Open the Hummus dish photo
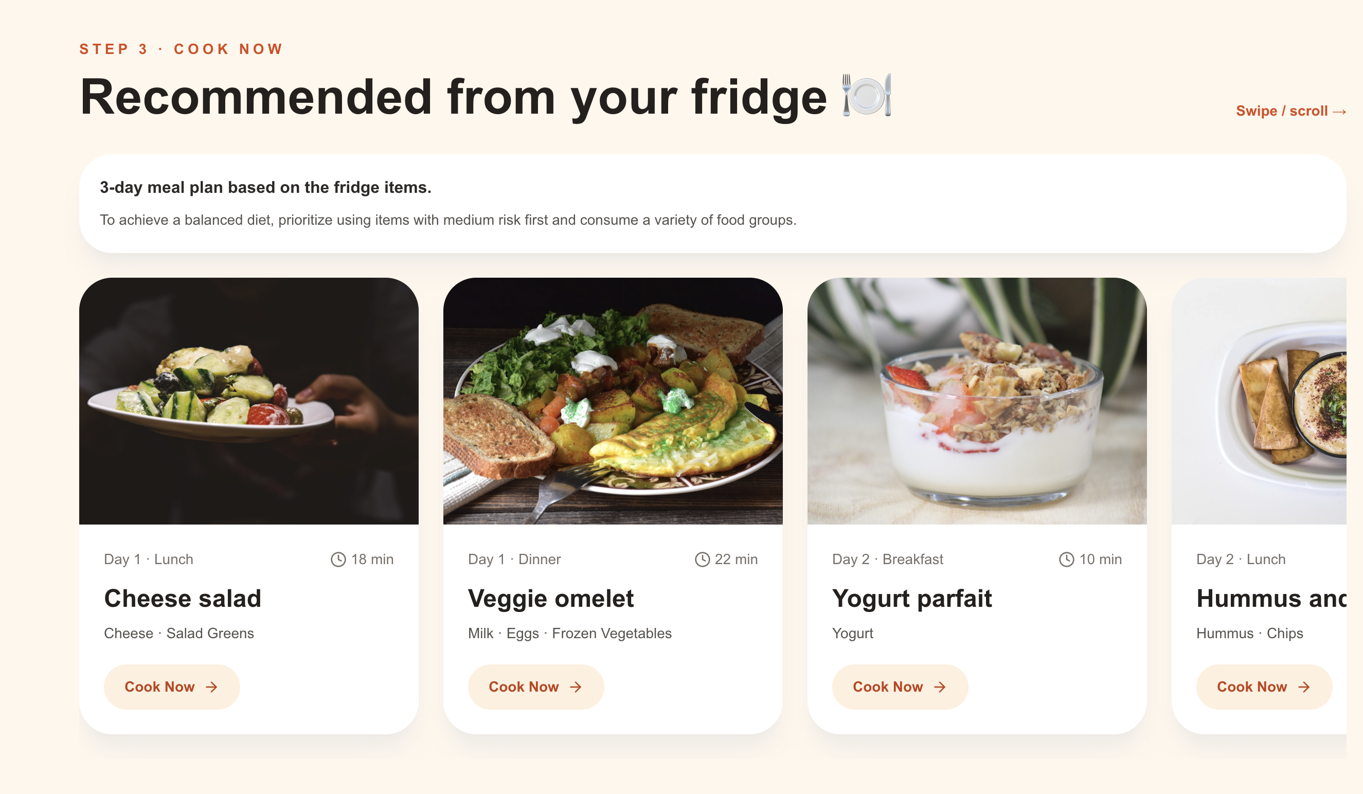The image size is (1363, 794). pos(1259,401)
